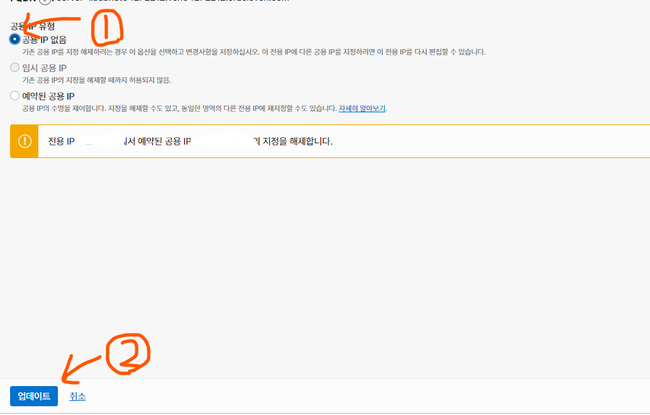Select the '공용 IP 없음' radio option

pyautogui.click(x=15, y=39)
